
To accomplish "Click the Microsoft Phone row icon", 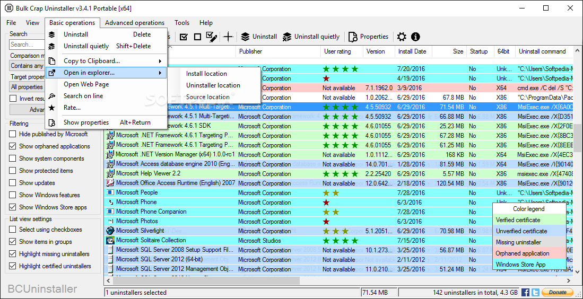I will [110, 202].
